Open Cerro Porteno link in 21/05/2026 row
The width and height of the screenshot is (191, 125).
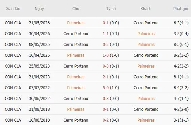(x=146, y=23)
